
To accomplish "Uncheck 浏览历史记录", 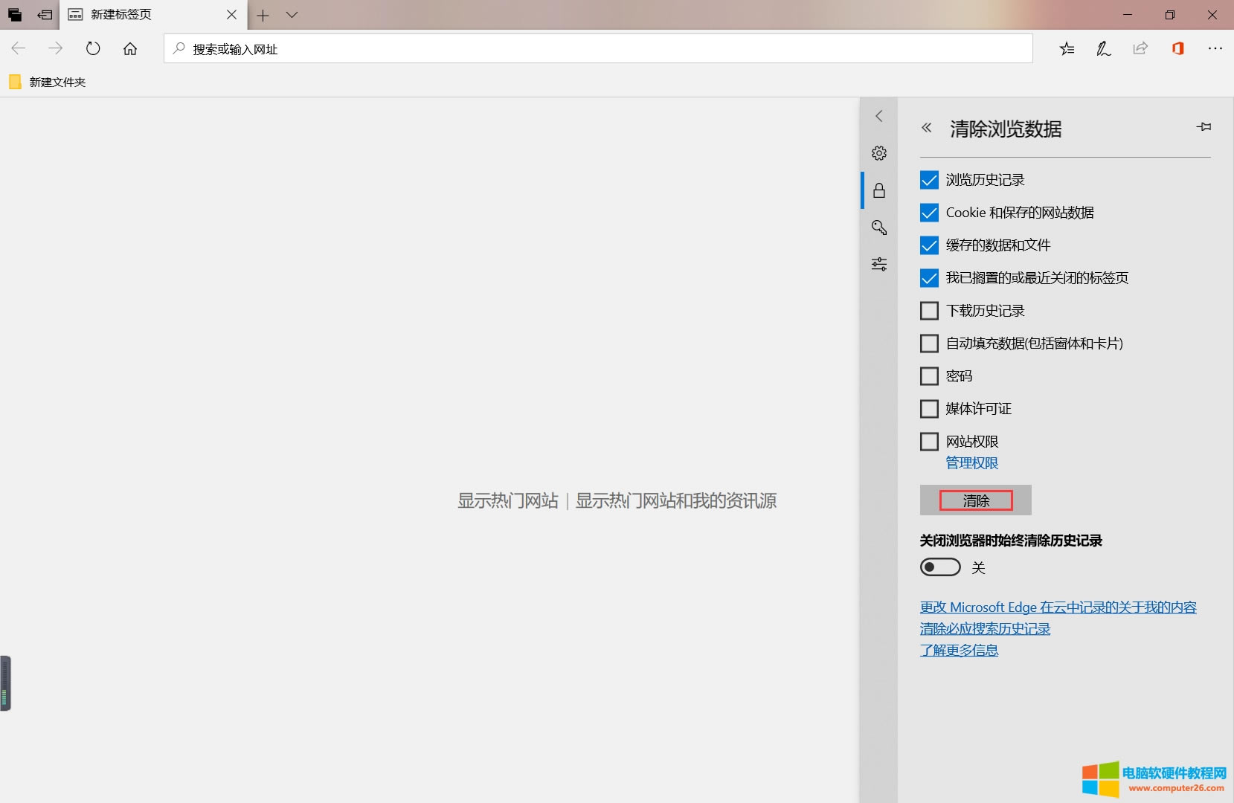I will (x=929, y=180).
